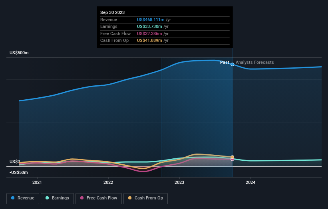The height and width of the screenshot is (209, 328).
Task: Click the pink Free Cash Flow legend dot
Action: (x=82, y=198)
